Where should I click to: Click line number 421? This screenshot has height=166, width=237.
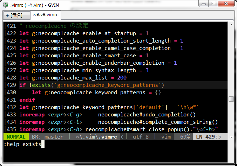[x=11, y=26]
